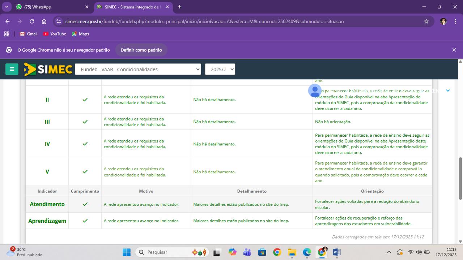Click the taskbar Pesquisar search box
Viewport: 463px width, 260px height.
173,252
